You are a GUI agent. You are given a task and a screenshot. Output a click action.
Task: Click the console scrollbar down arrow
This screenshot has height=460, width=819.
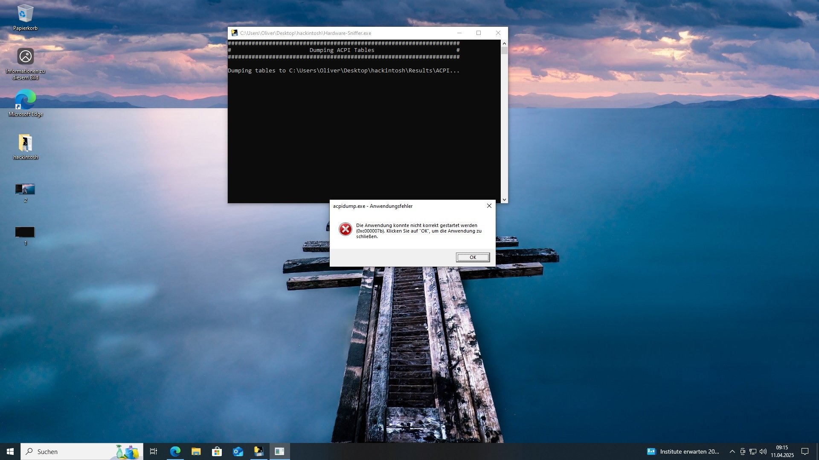point(504,199)
